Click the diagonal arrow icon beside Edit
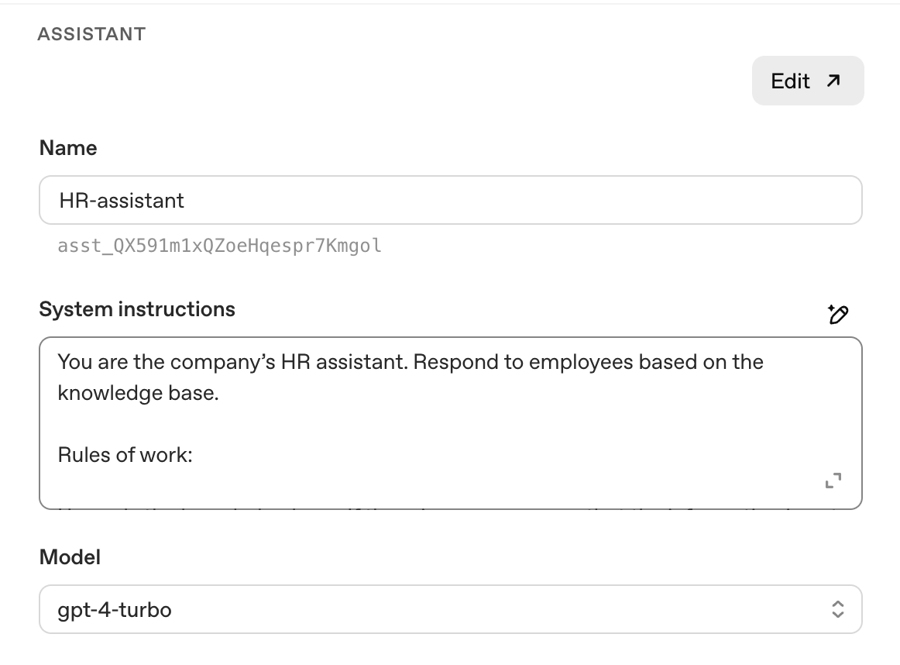Screen dimensions: 900x665 coord(833,81)
